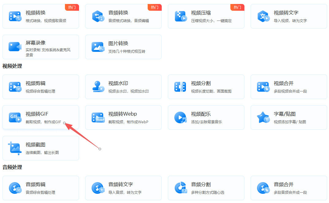Click the 视频转换 title text
This screenshot has width=329, height=203.
tap(36, 13)
